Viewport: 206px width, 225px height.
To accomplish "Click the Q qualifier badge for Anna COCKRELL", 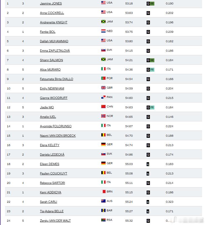I will pyautogui.click(x=148, y=13).
